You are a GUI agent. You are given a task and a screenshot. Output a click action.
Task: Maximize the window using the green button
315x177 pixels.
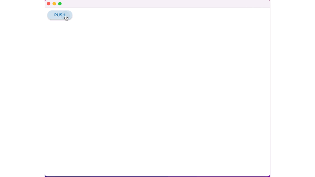click(60, 3)
